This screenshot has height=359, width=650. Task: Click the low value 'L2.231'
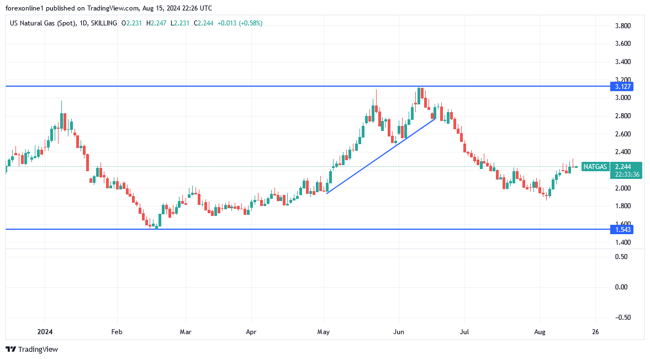pyautogui.click(x=179, y=23)
